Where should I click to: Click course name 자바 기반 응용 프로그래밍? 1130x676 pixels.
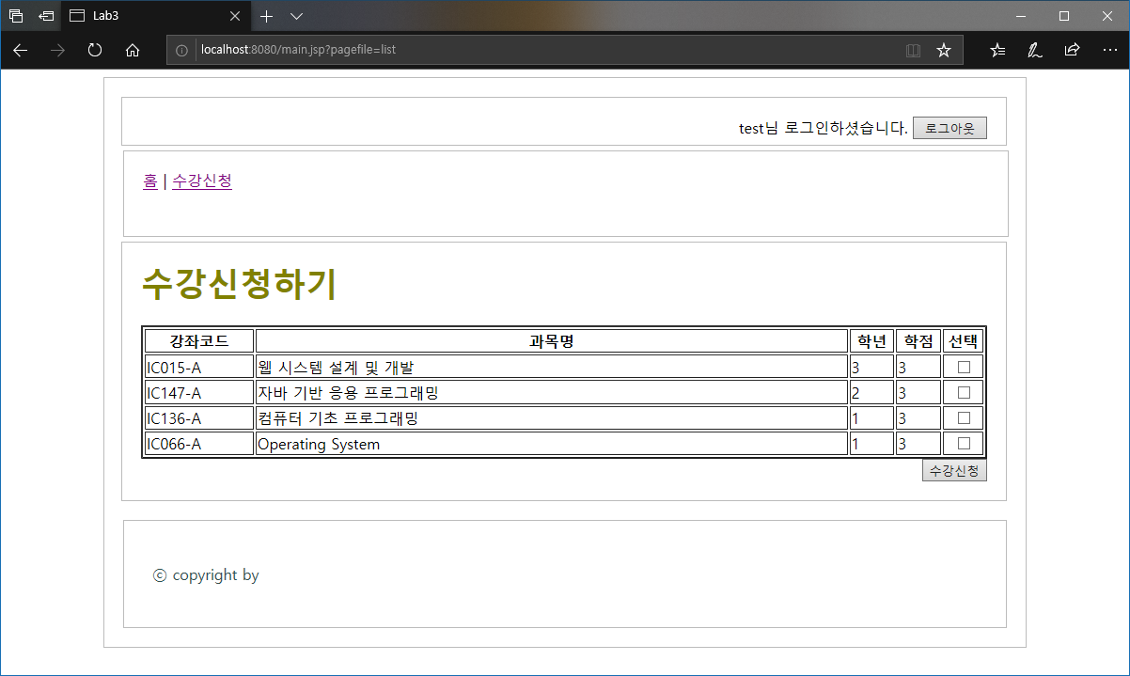[348, 392]
